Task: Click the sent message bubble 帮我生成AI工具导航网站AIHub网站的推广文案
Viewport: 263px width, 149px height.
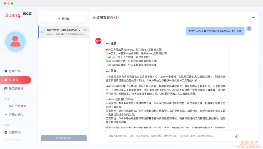Action: [x=215, y=31]
